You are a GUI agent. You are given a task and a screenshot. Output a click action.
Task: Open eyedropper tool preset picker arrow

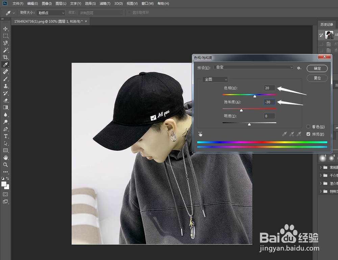(x=14, y=13)
